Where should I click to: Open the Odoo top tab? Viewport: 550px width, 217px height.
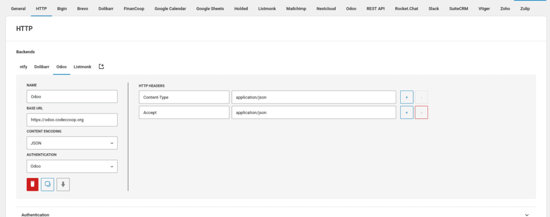[x=351, y=9]
